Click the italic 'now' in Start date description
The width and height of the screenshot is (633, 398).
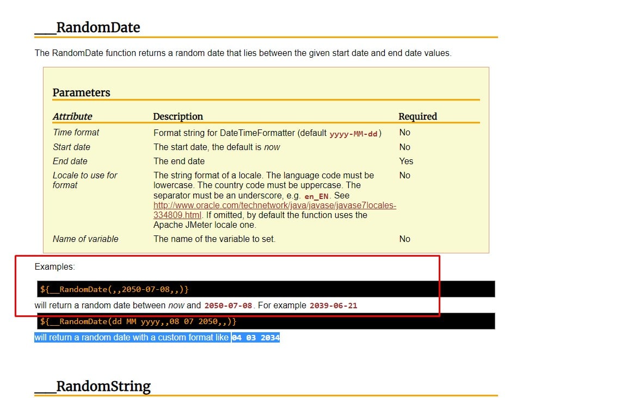(272, 147)
